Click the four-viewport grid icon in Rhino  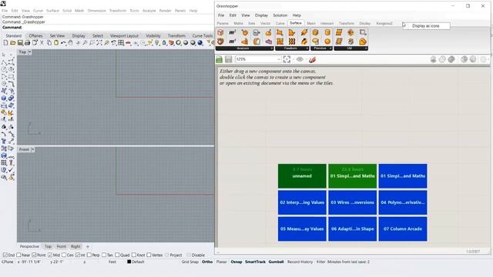(x=121, y=43)
